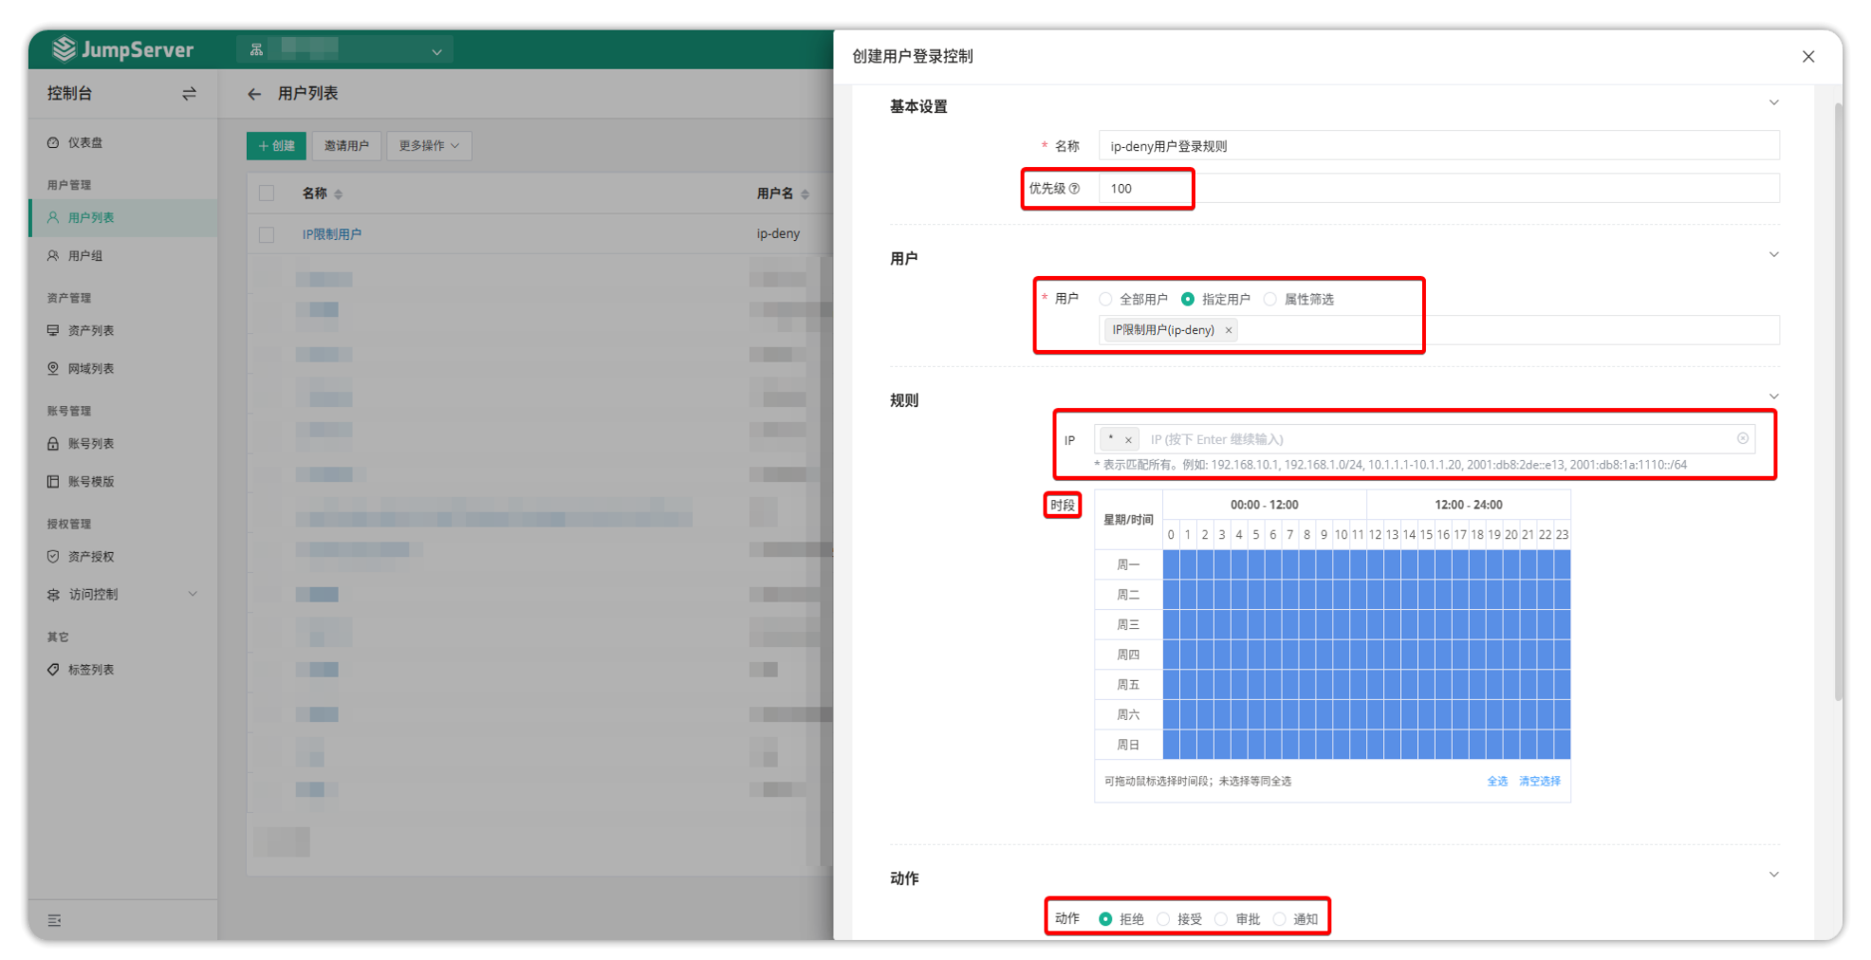Open 资产授权 in the sidebar
Image resolution: width=1871 pixels, height=960 pixels.
tap(91, 557)
